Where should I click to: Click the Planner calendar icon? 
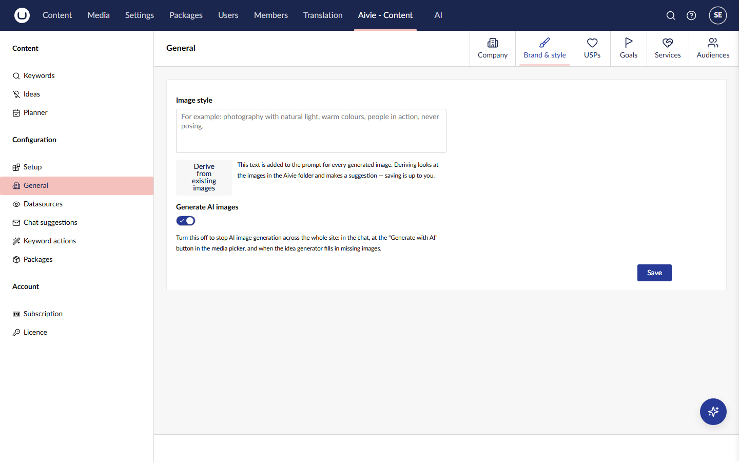click(16, 113)
